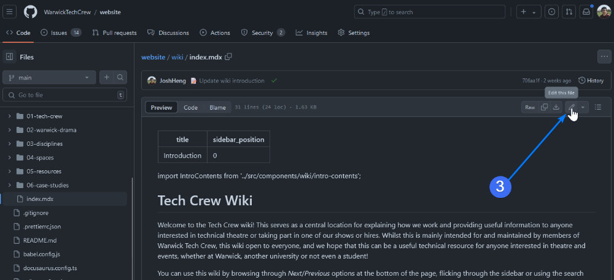Go to the Pull requests tab
Image resolution: width=614 pixels, height=280 pixels.
114,32
